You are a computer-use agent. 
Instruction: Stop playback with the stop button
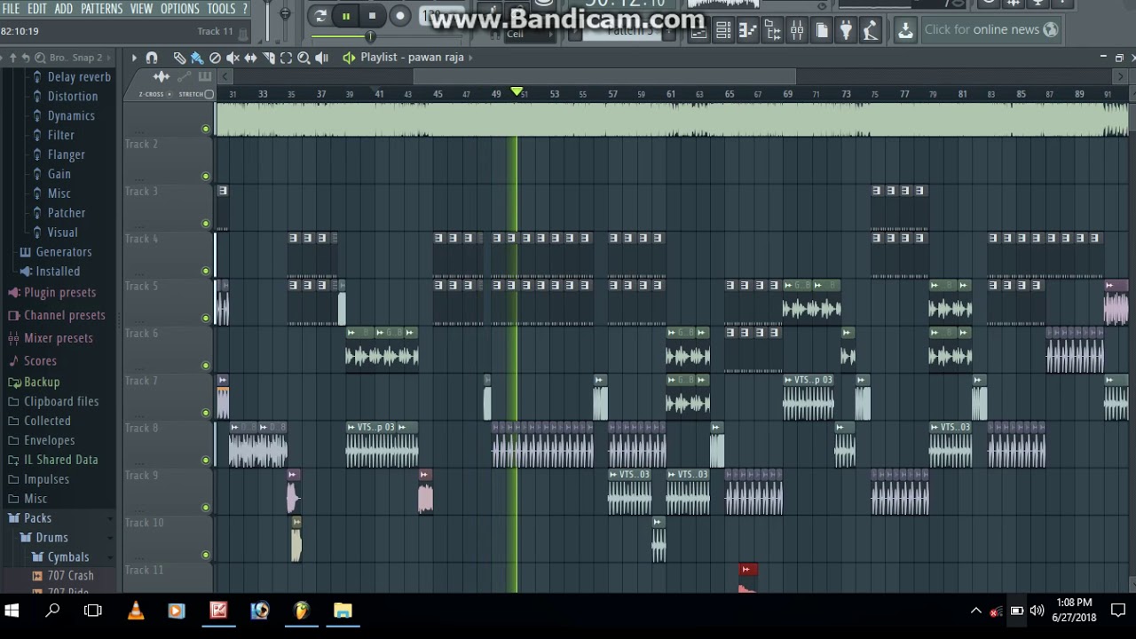[x=373, y=15]
